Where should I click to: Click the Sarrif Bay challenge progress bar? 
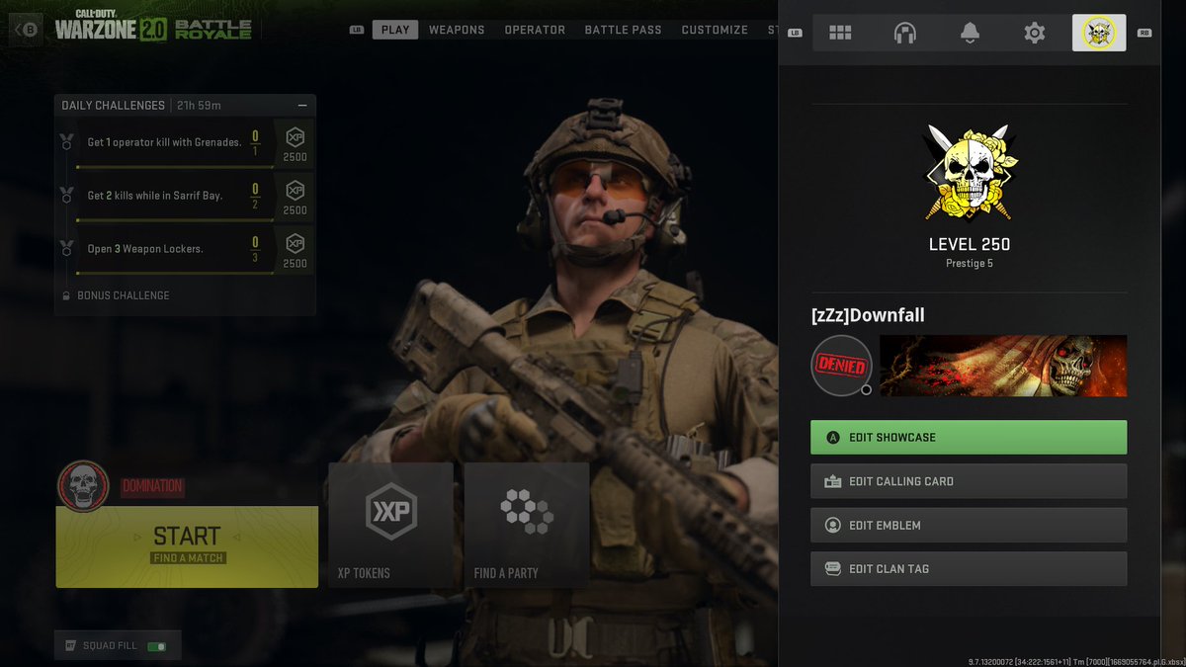pos(175,220)
